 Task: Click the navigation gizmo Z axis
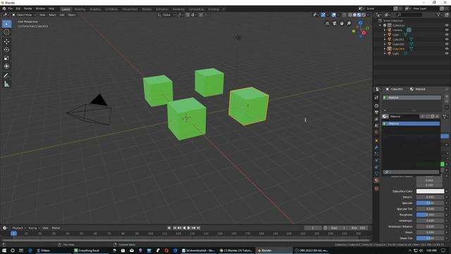(360, 23)
